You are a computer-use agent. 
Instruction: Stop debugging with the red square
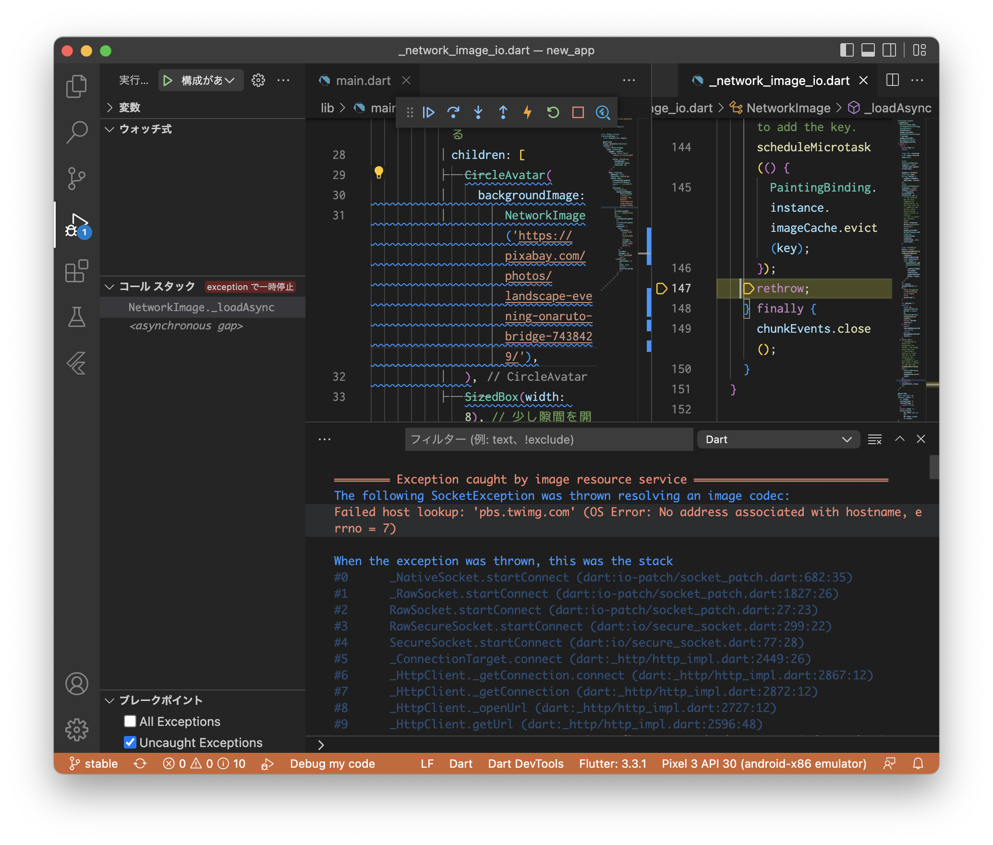[x=578, y=112]
